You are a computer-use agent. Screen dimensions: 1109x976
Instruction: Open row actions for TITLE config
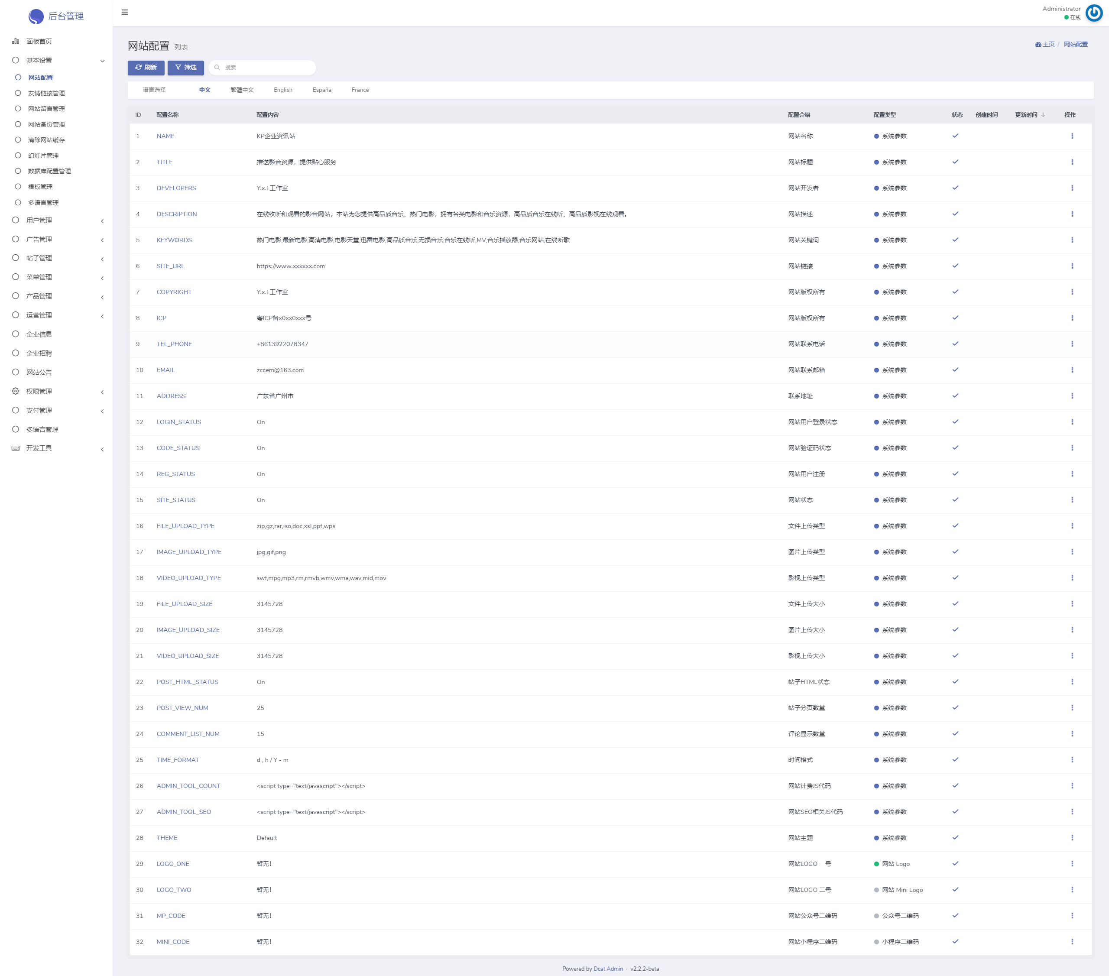point(1072,162)
